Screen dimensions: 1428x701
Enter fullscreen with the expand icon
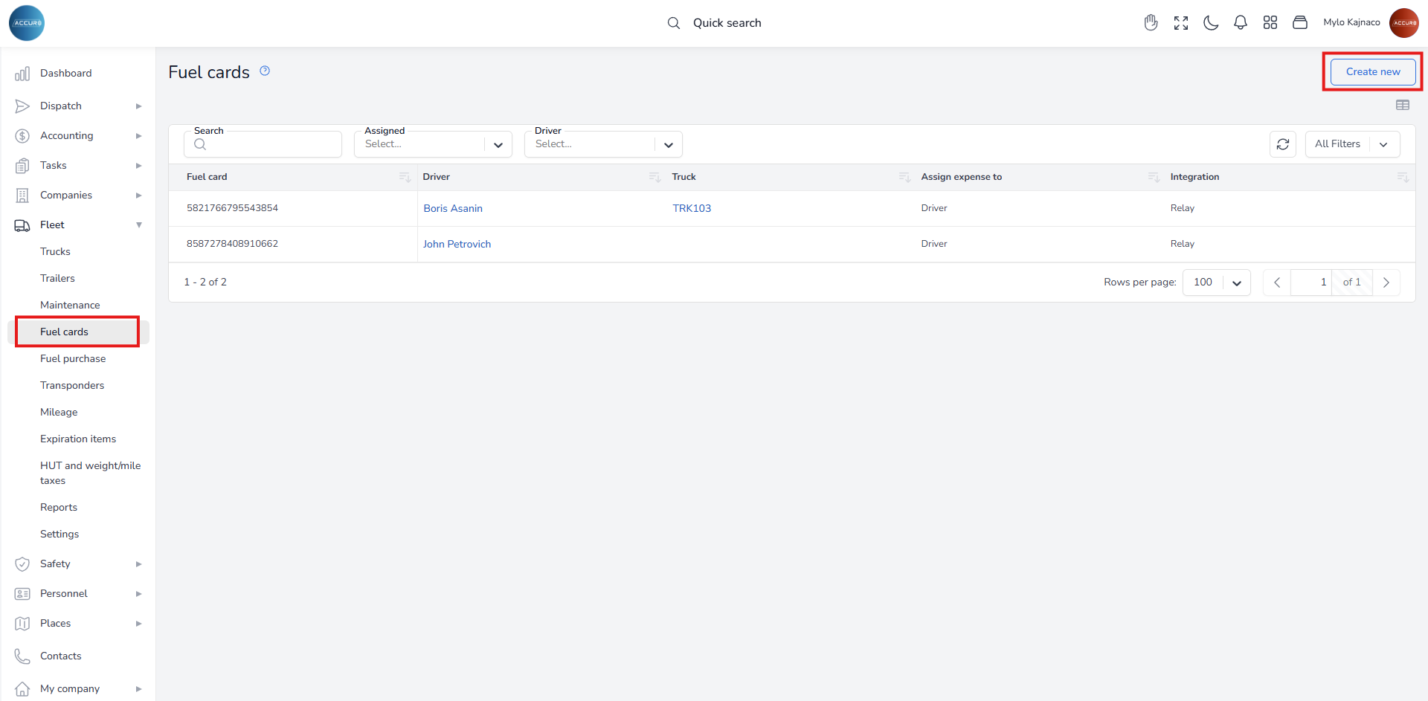pyautogui.click(x=1180, y=23)
